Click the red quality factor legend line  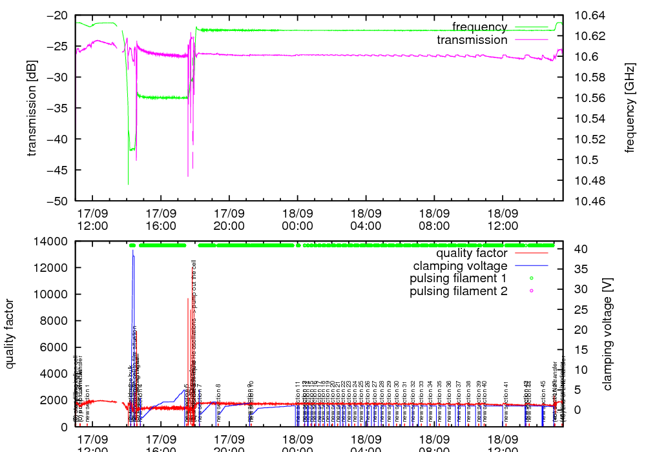click(x=530, y=253)
